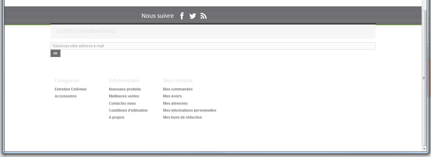Click the LETTRE D'INFORMATIONS heading
The width and height of the screenshot is (431, 157).
pos(86,31)
